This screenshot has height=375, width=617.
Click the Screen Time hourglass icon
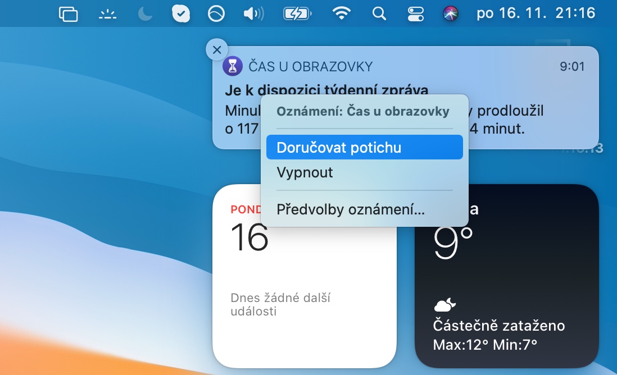point(233,66)
